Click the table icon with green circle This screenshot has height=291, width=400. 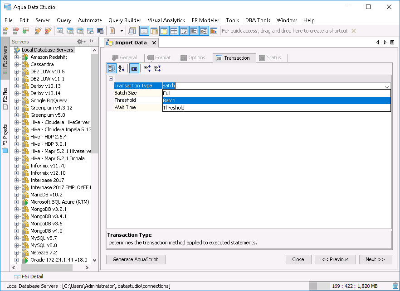pyautogui.click(x=25, y=31)
